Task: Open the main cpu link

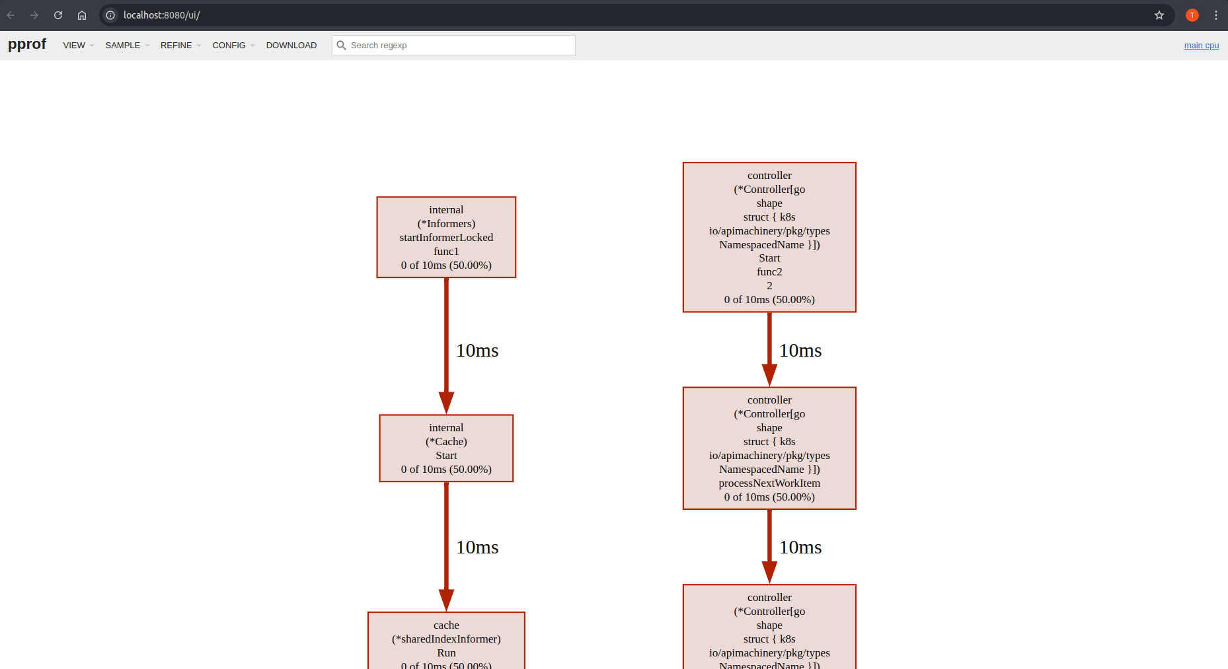Action: click(x=1201, y=45)
